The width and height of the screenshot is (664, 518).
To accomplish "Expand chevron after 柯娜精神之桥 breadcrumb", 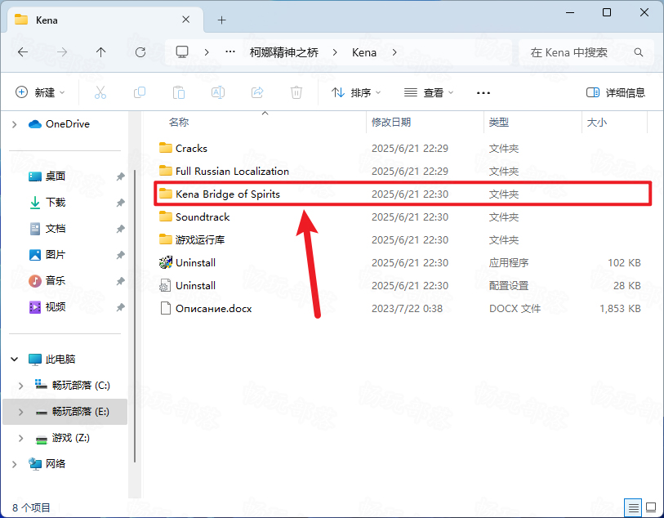I will coord(335,52).
